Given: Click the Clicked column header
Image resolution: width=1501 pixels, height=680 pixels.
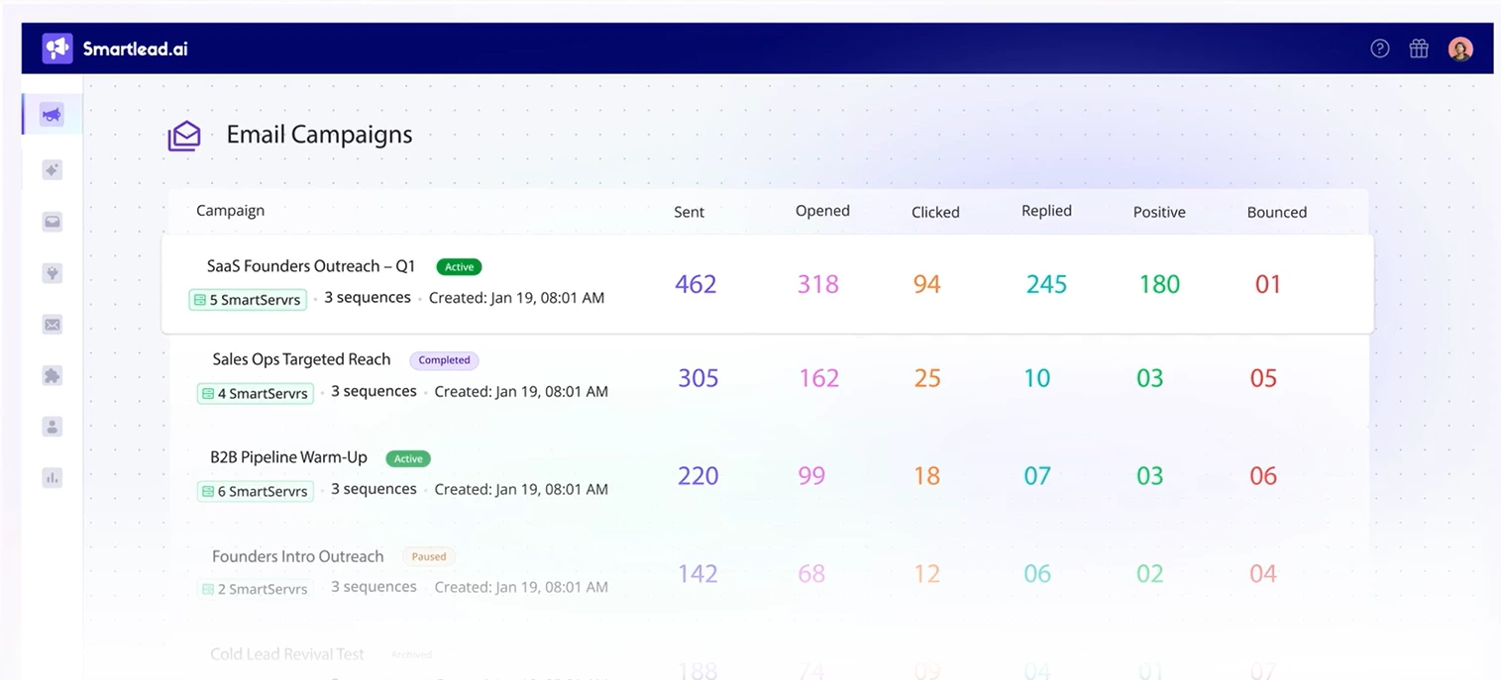Looking at the screenshot, I should click(935, 212).
